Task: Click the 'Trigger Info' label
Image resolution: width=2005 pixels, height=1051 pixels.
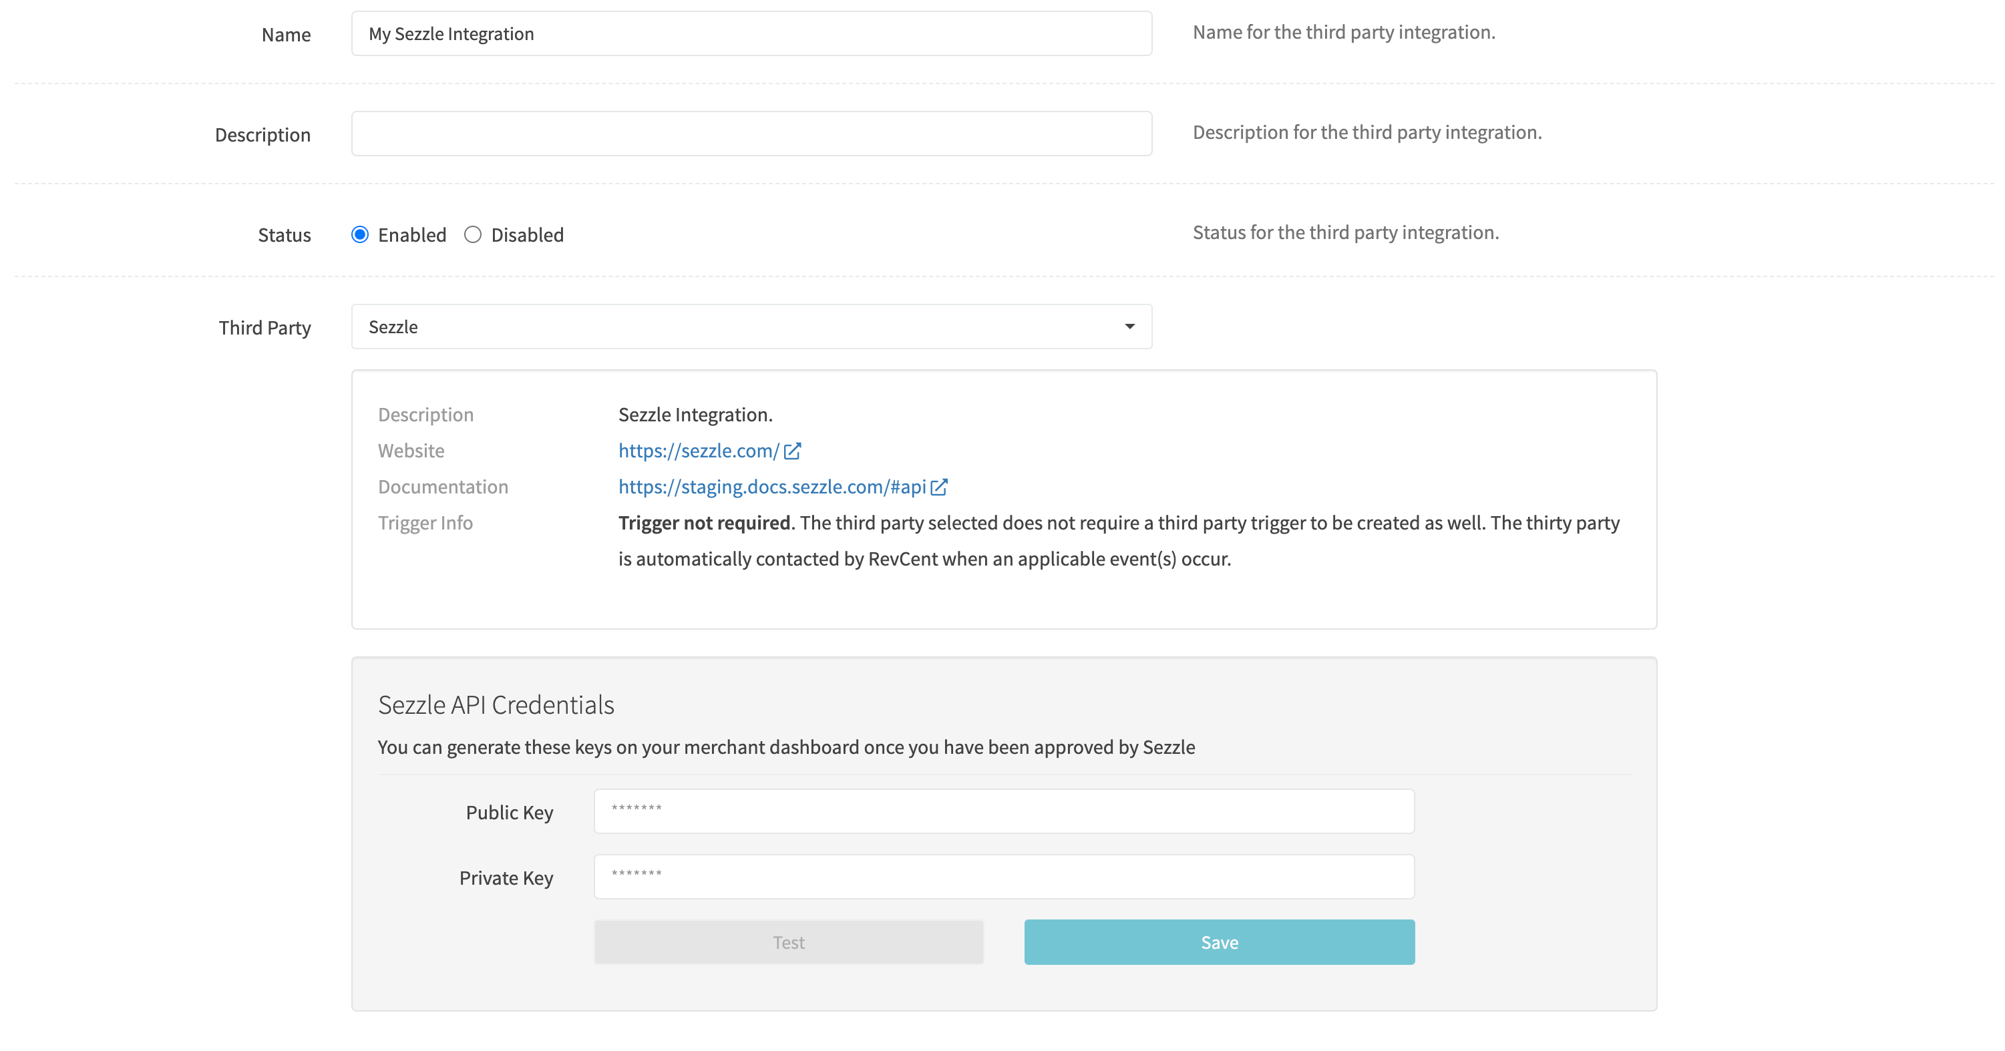Action: [x=425, y=523]
